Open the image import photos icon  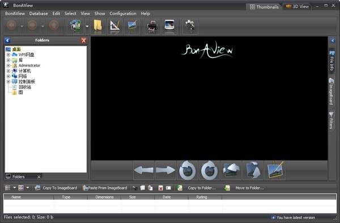tap(75, 26)
